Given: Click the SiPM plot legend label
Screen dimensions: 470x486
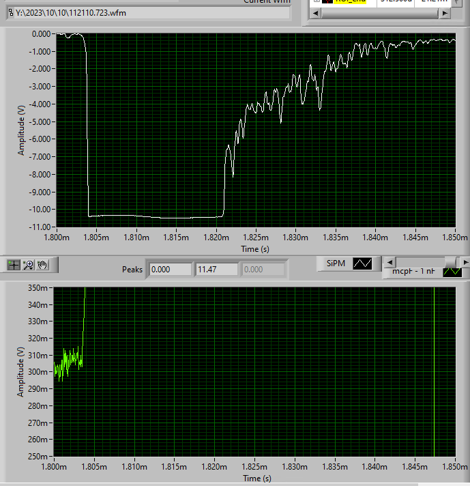Looking at the screenshot, I should (x=336, y=263).
